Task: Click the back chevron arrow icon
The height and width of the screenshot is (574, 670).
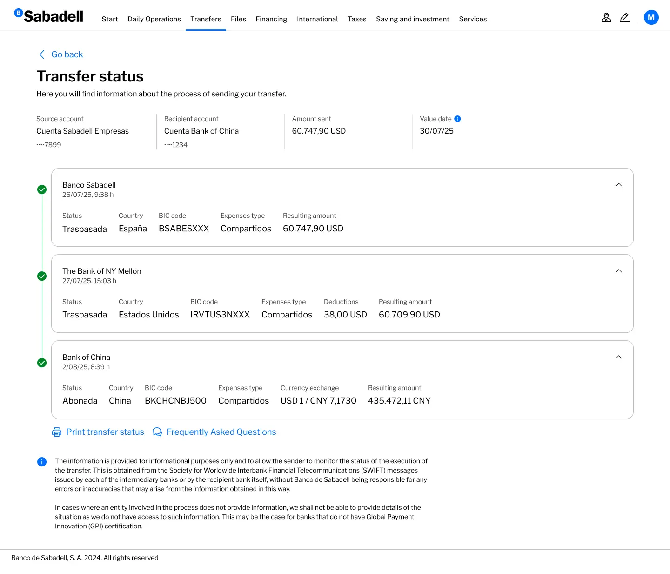Action: click(42, 54)
